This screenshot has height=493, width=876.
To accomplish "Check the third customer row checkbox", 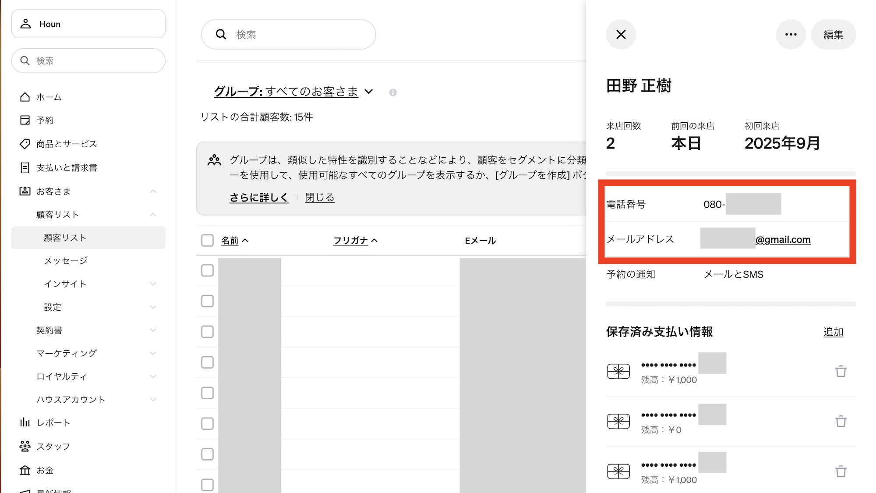I will pos(207,332).
